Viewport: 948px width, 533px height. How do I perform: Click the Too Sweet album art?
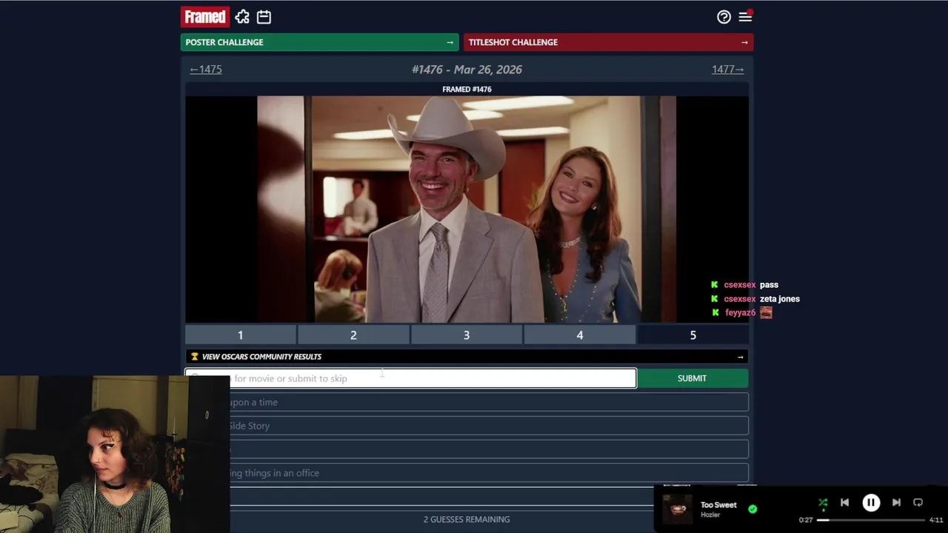point(677,509)
